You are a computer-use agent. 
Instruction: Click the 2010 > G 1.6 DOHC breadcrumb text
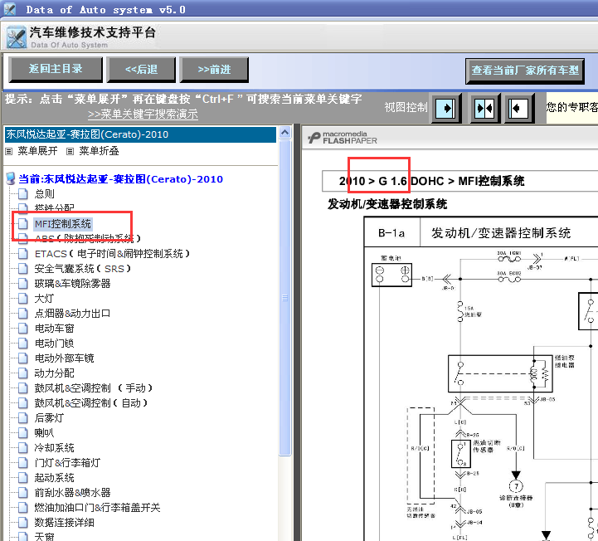coord(391,181)
